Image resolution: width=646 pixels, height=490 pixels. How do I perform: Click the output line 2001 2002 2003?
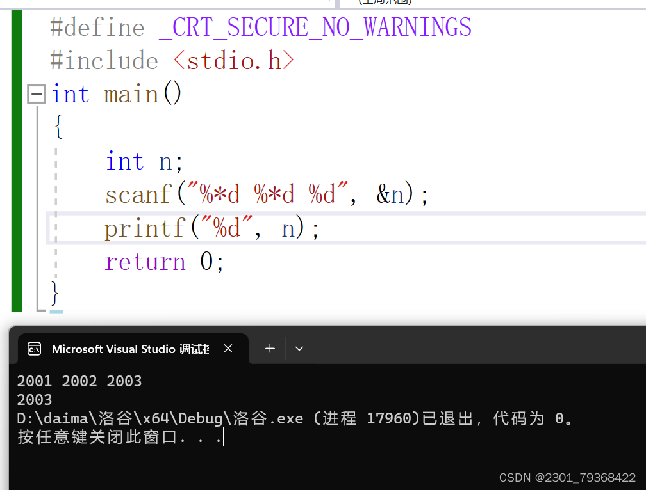(79, 381)
